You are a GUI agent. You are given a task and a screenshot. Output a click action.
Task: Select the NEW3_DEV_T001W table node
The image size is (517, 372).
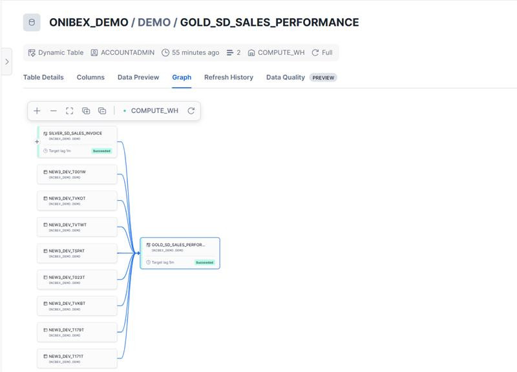coord(78,174)
